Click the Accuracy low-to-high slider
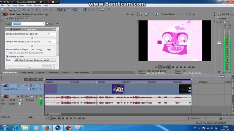Screen dimensions: 234x131 coord(41,49)
